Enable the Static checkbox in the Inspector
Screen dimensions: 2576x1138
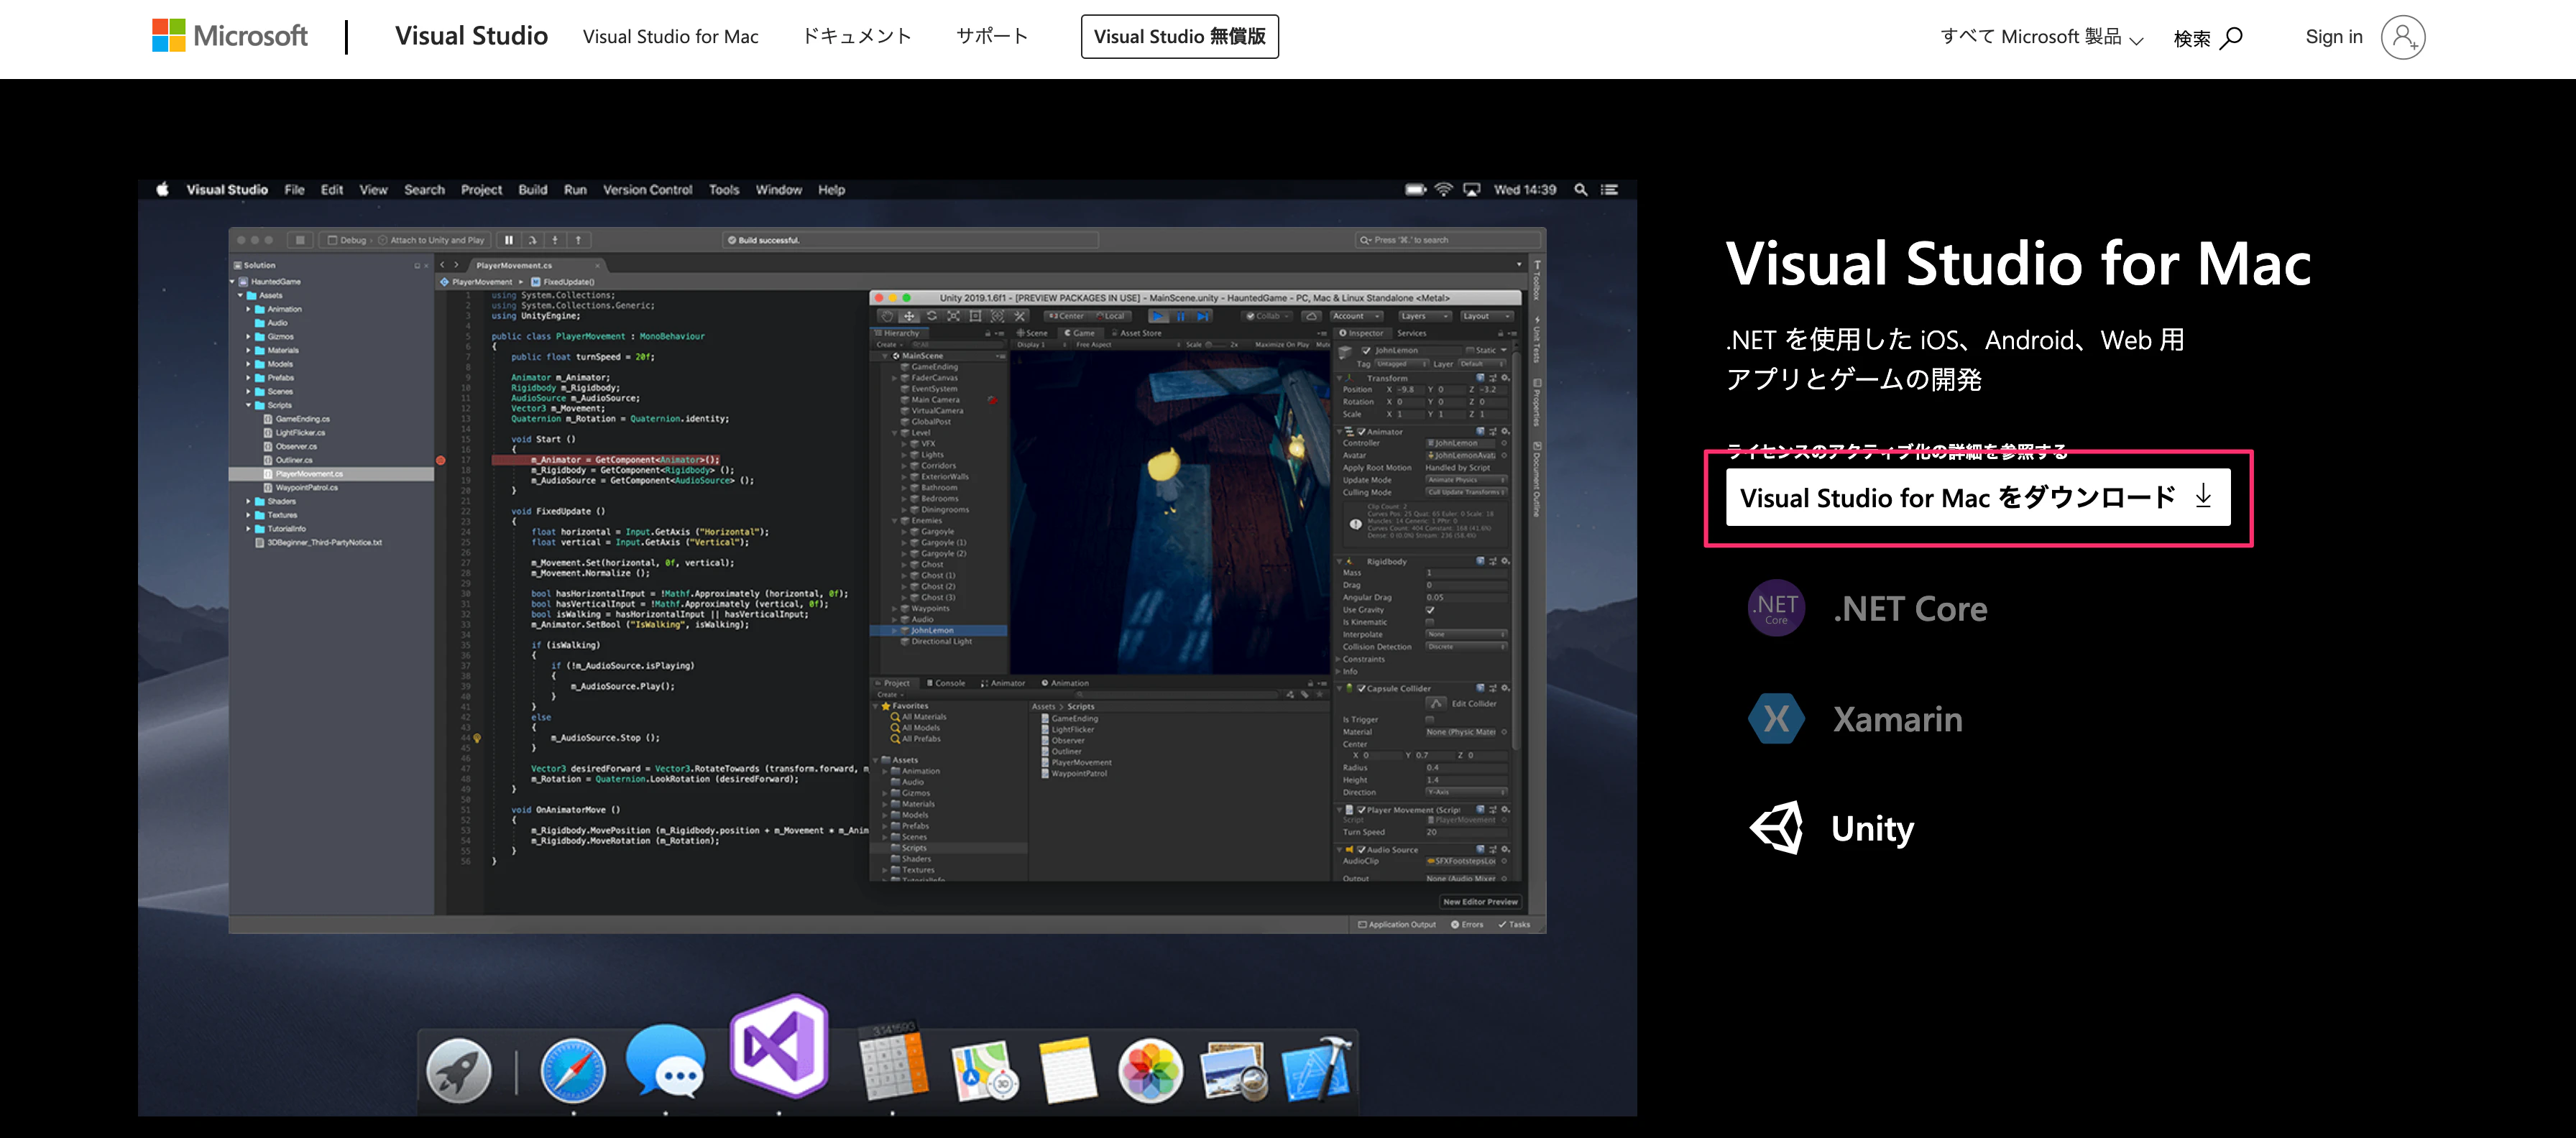point(1470,350)
